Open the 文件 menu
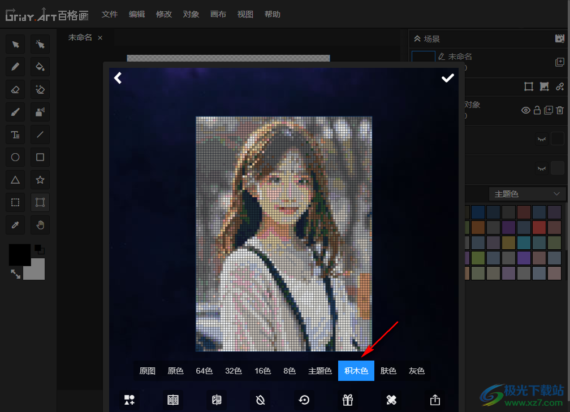 [110, 14]
